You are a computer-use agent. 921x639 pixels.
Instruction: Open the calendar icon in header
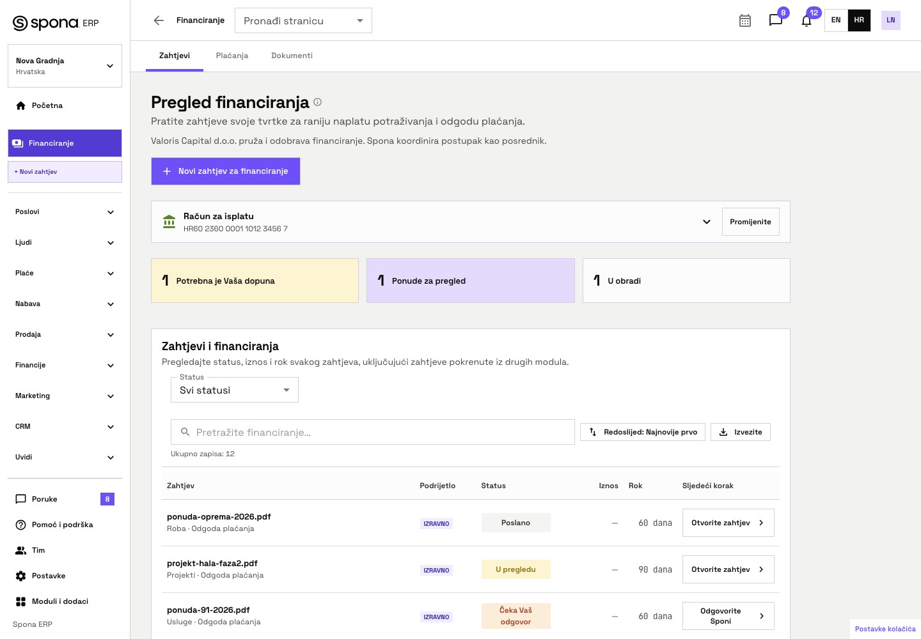click(745, 20)
